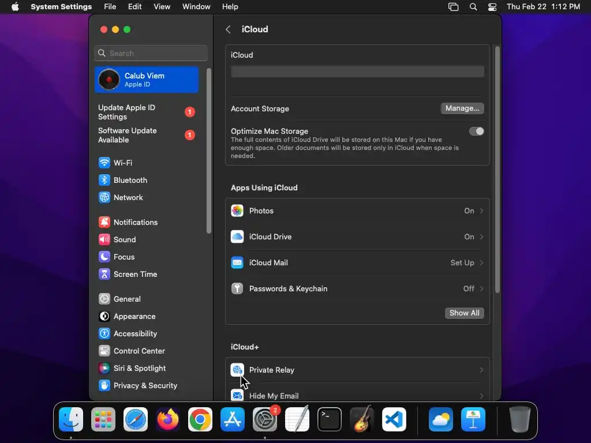Click Stage Manager icon in menu bar
The width and height of the screenshot is (591, 443).
454,7
